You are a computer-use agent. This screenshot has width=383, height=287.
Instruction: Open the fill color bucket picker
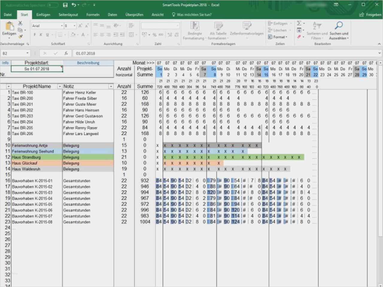(x=73, y=35)
